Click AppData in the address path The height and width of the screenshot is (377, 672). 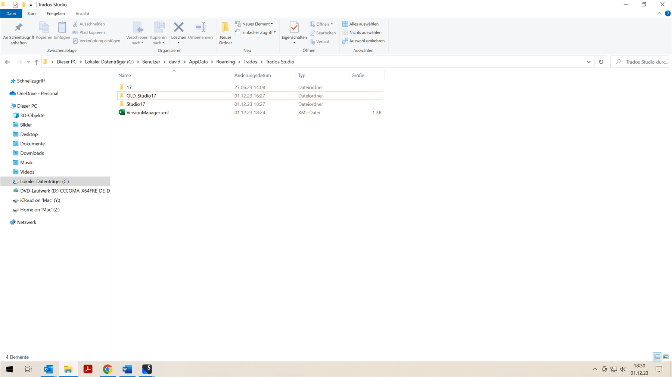pos(198,62)
